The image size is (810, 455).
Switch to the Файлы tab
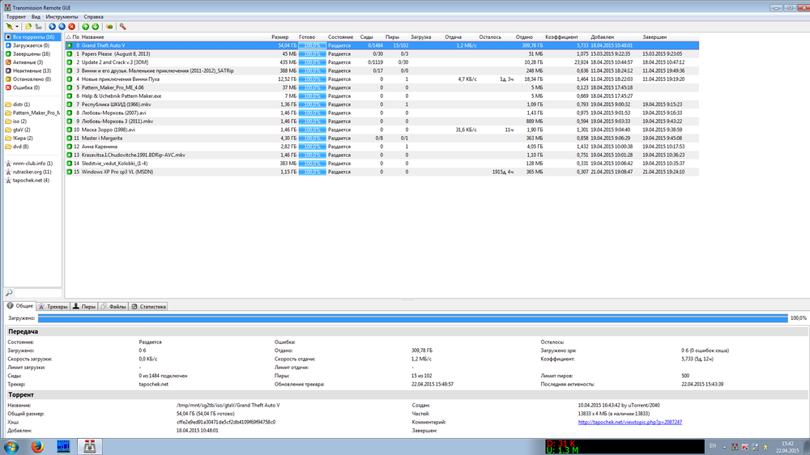pyautogui.click(x=113, y=307)
